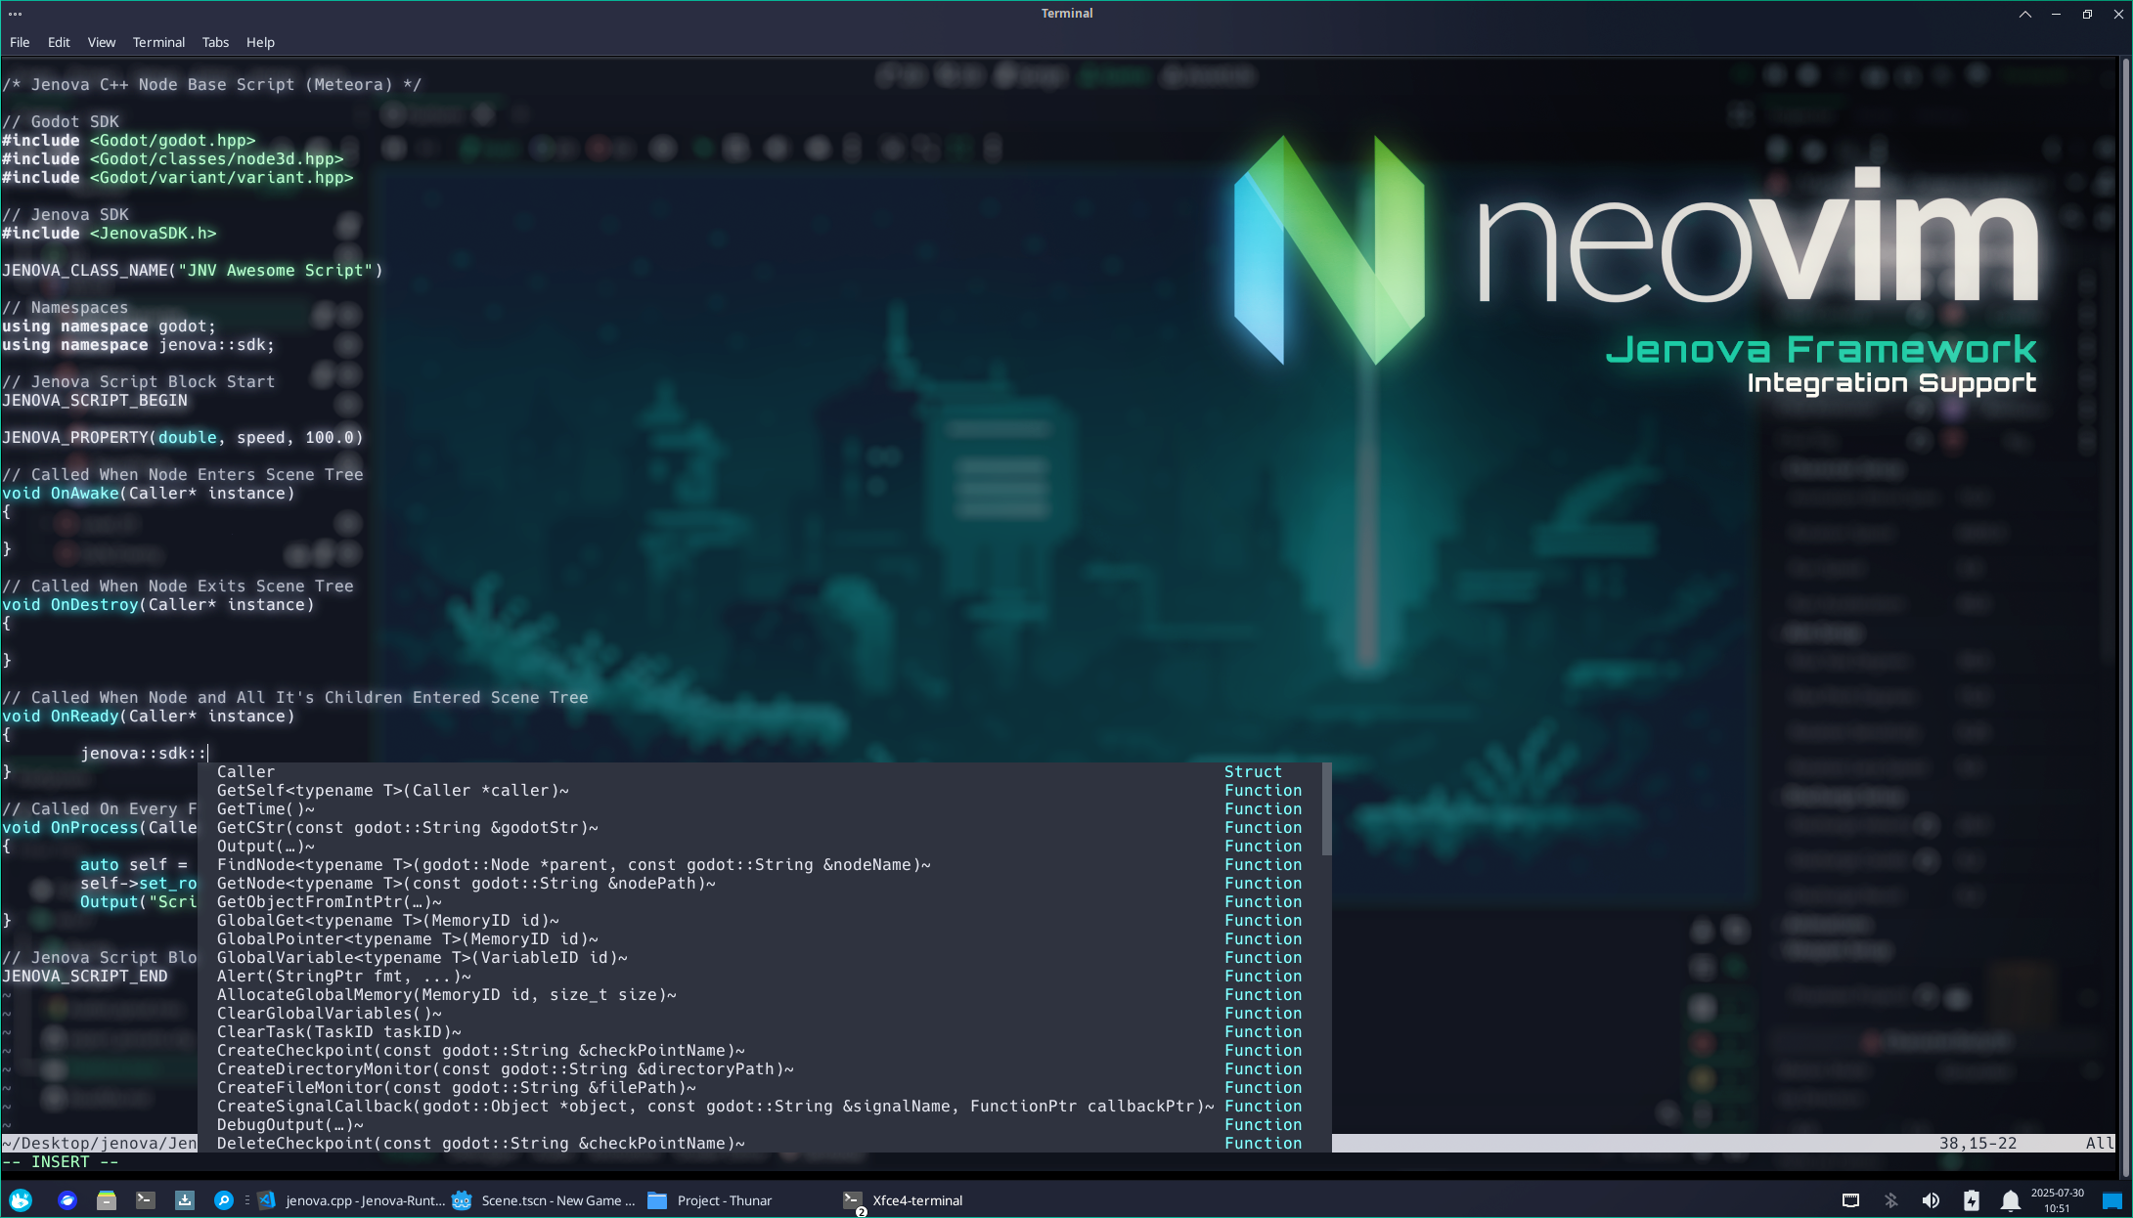Open the Tabs menu
Image resolution: width=2133 pixels, height=1218 pixels.
tap(215, 42)
